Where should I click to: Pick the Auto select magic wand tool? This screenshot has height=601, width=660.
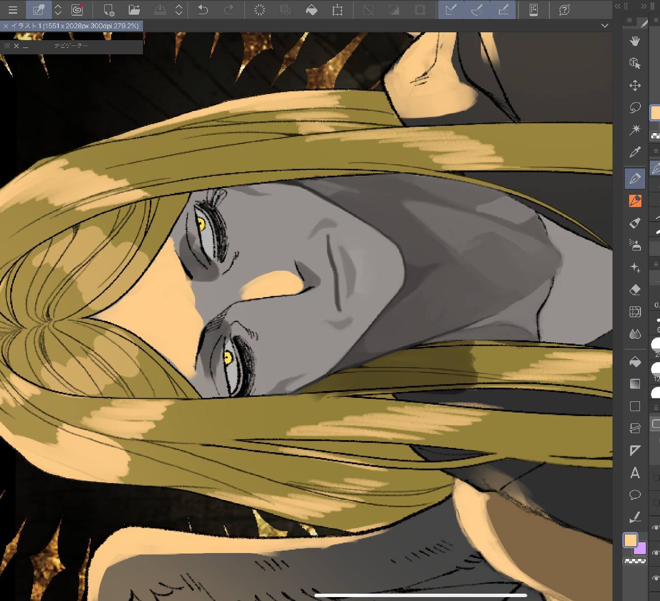point(635,130)
